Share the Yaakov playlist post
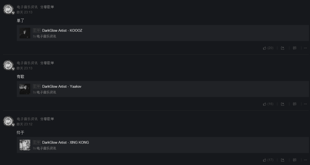Viewport: 310px width, 165px height. pos(282,104)
